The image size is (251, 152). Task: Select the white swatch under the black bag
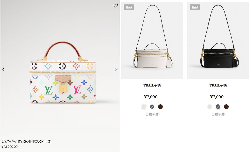(210, 107)
